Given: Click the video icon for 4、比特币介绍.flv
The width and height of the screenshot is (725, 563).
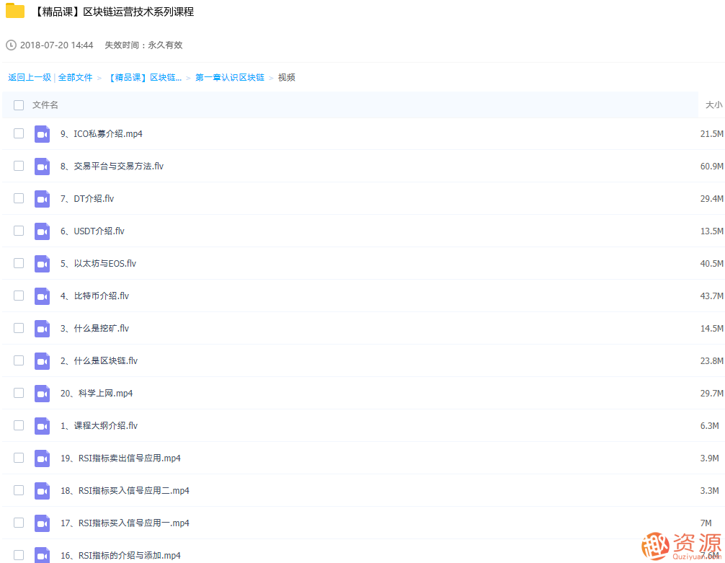Looking at the screenshot, I should coord(42,296).
